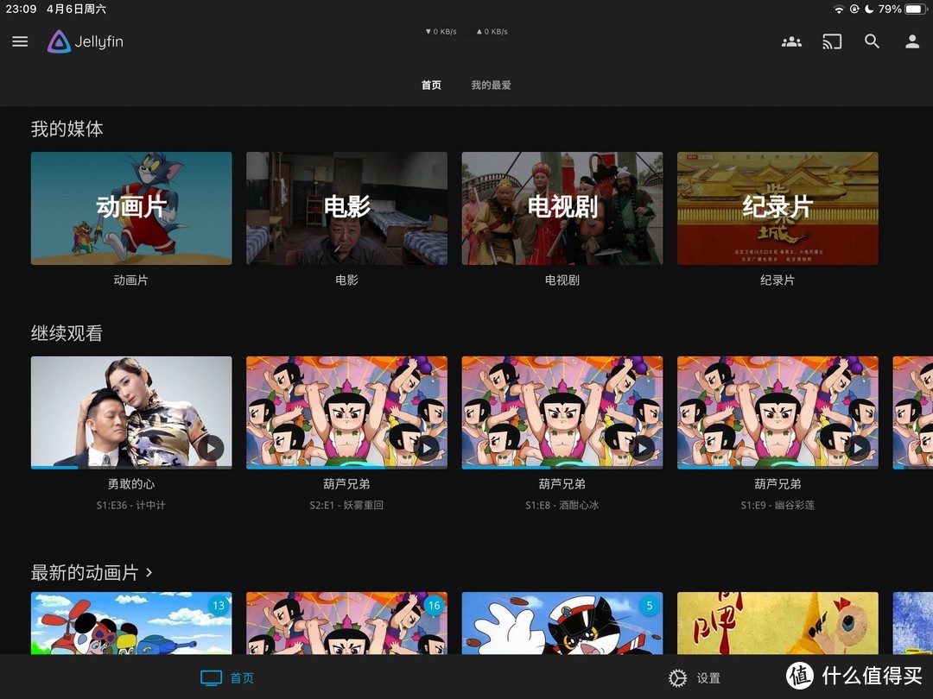933x699 pixels.
Task: Play 勇敢的心 S1:E36 via play button
Action: pos(211,448)
